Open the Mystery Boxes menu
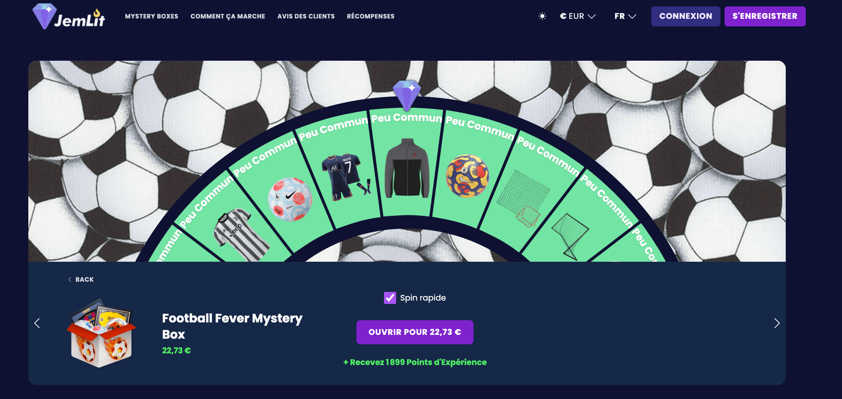 click(x=151, y=16)
